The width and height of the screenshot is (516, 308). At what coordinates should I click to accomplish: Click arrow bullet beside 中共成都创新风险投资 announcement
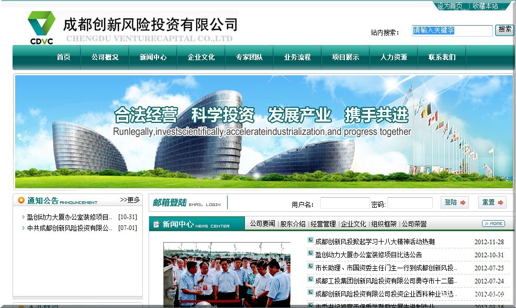click(24, 228)
